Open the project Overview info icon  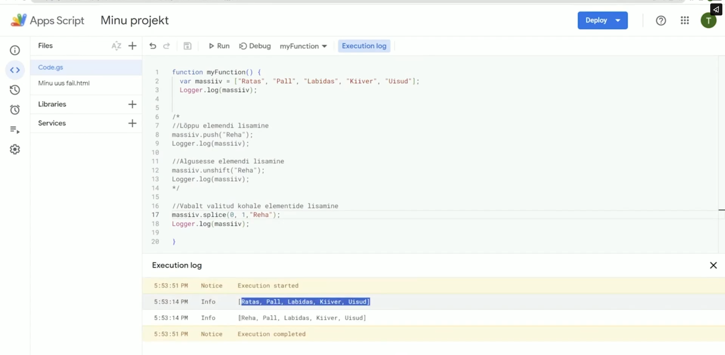click(x=15, y=50)
